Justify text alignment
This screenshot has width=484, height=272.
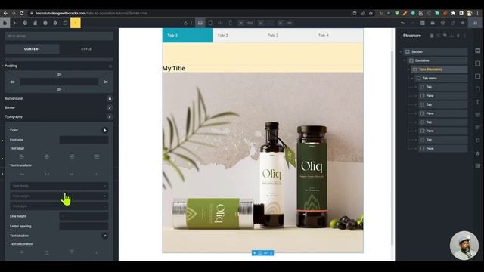[x=97, y=157]
